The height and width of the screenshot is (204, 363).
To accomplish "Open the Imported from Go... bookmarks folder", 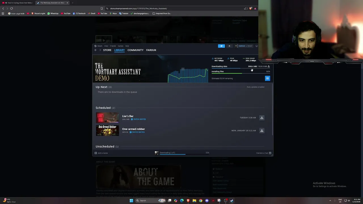I will pos(162,13).
